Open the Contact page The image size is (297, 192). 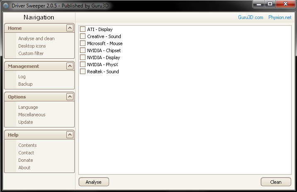coord(26,153)
